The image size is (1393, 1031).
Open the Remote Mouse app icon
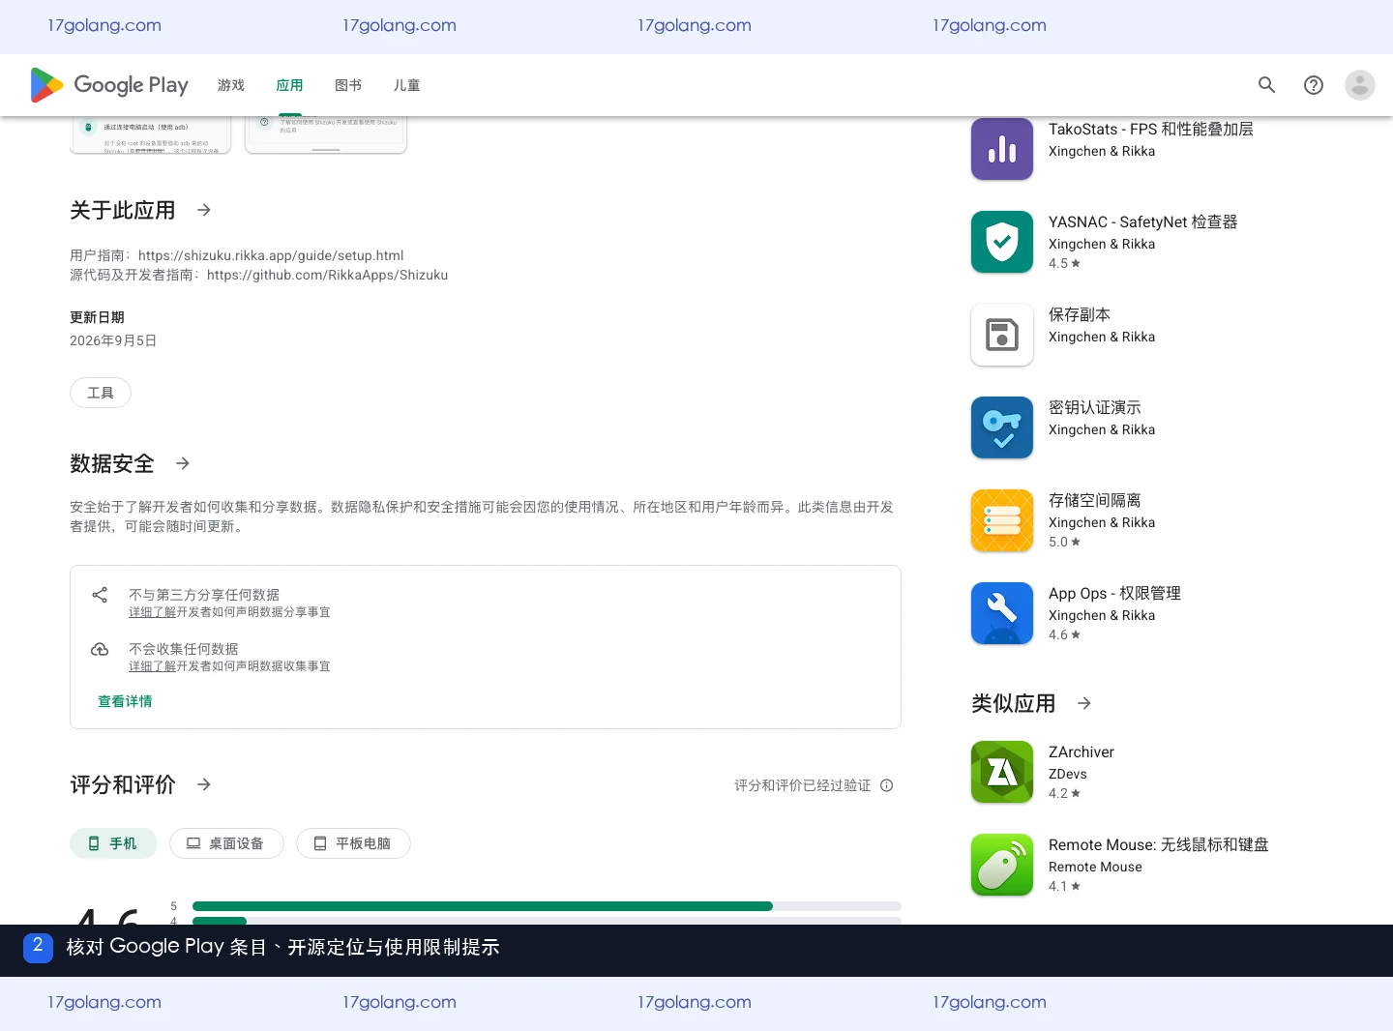coord(1002,865)
